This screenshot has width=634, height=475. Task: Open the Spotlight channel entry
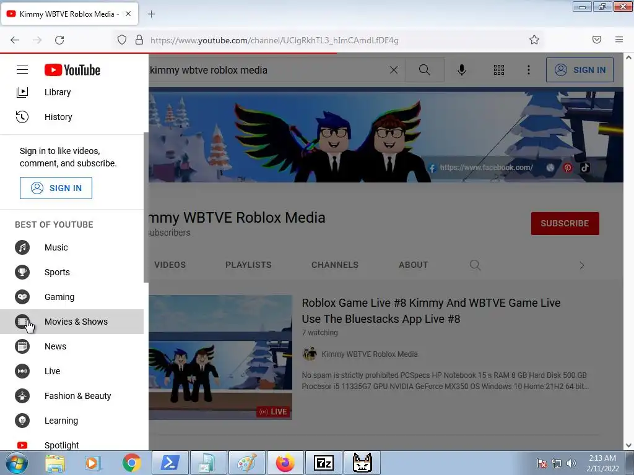pyautogui.click(x=72, y=445)
